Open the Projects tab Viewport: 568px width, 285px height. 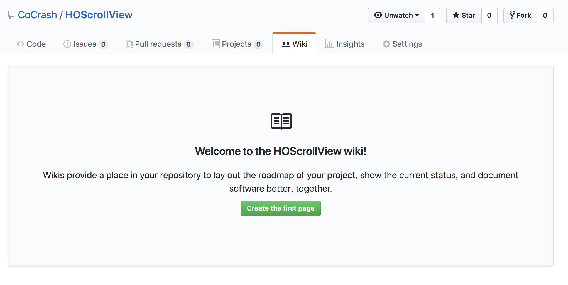[237, 44]
